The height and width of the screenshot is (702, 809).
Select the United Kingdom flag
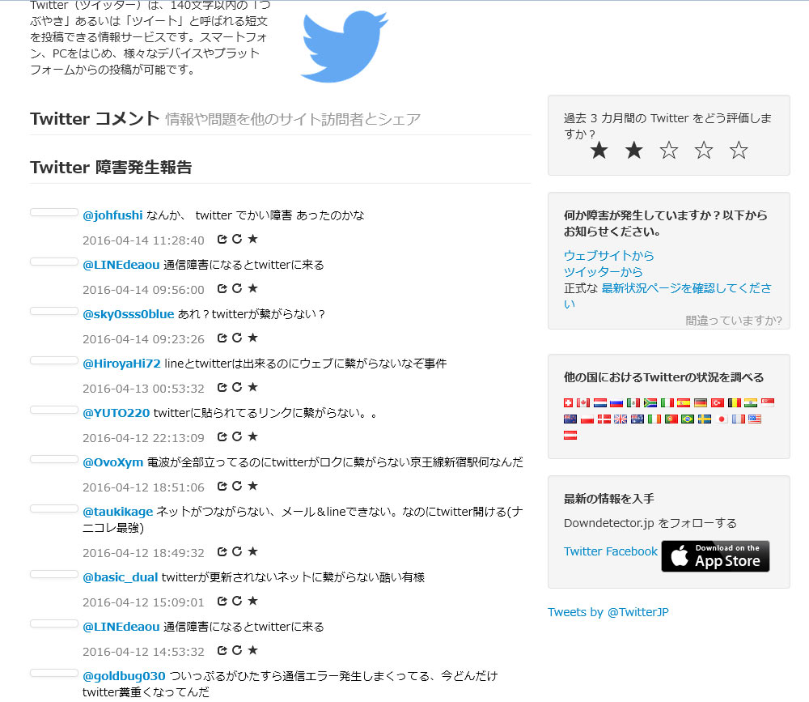point(621,419)
